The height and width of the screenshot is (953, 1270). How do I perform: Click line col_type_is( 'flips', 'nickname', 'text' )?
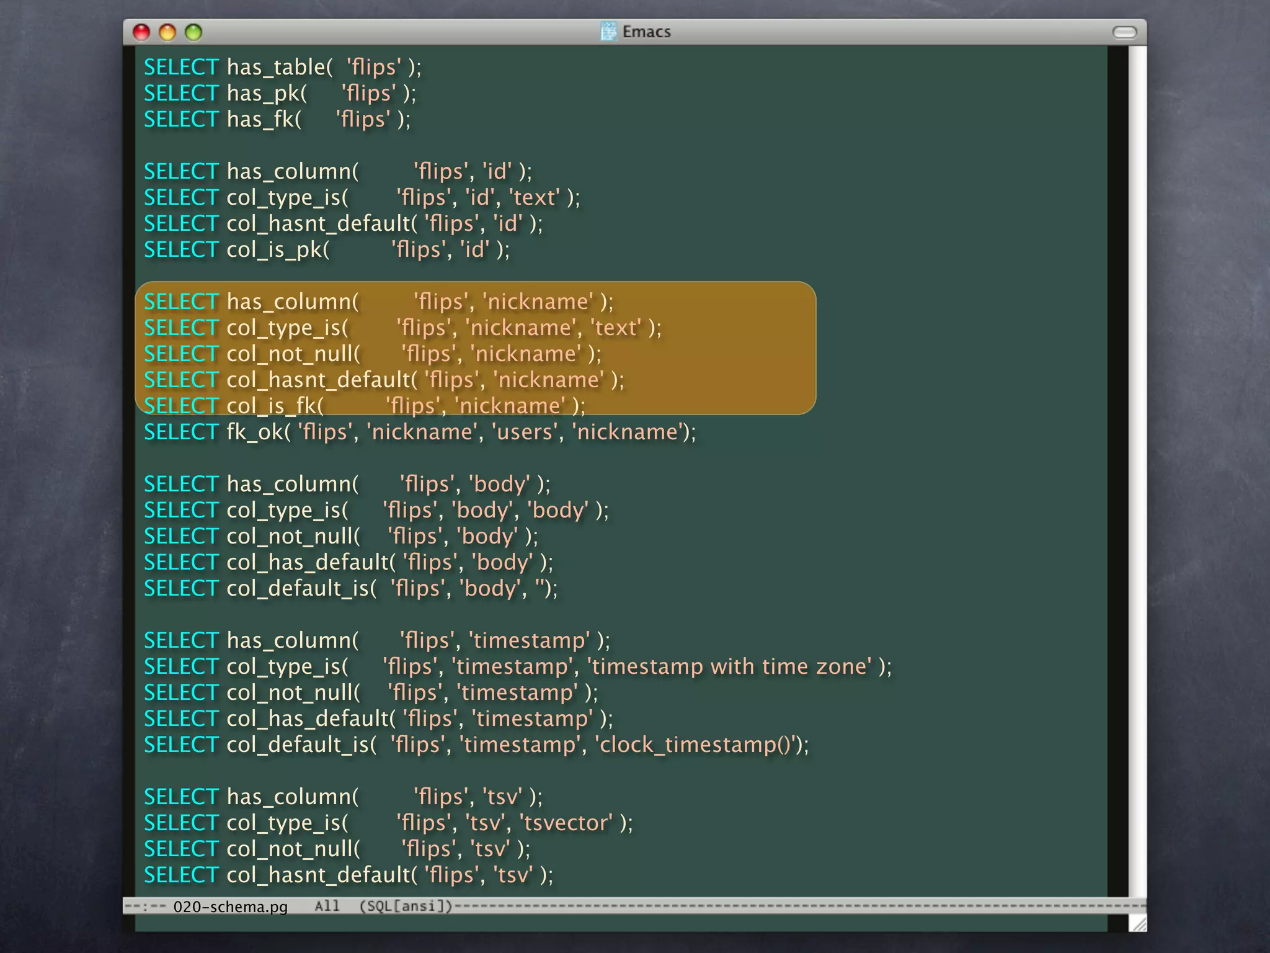403,328
